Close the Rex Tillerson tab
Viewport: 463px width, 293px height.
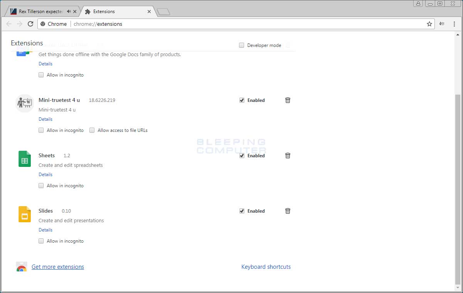pos(75,12)
